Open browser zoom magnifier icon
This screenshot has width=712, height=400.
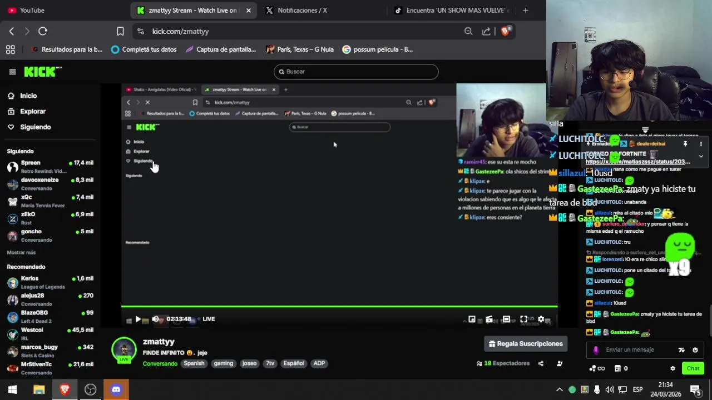pos(468,31)
